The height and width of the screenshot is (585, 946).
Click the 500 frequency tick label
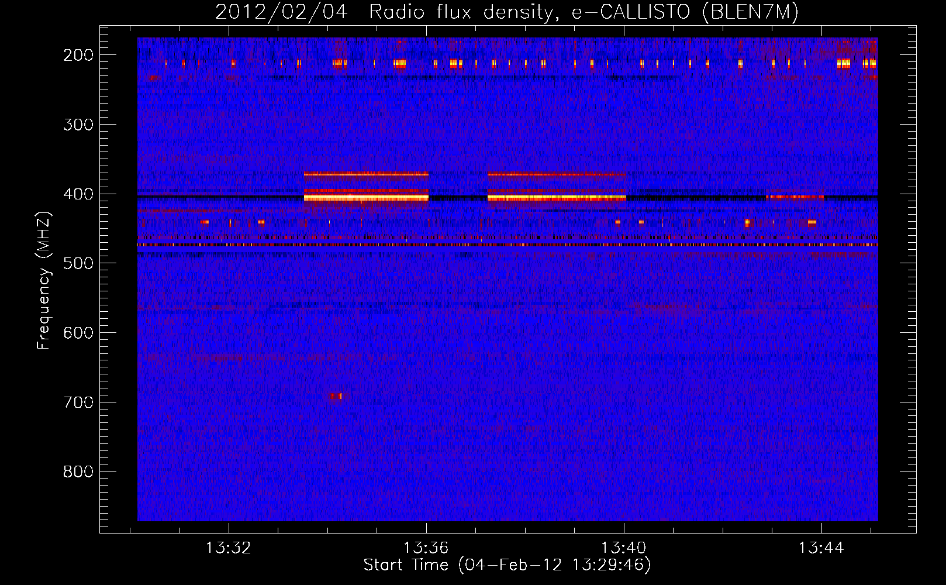[78, 263]
